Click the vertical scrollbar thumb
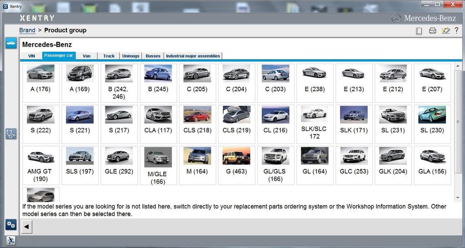The width and height of the screenshot is (465, 248). (458, 122)
